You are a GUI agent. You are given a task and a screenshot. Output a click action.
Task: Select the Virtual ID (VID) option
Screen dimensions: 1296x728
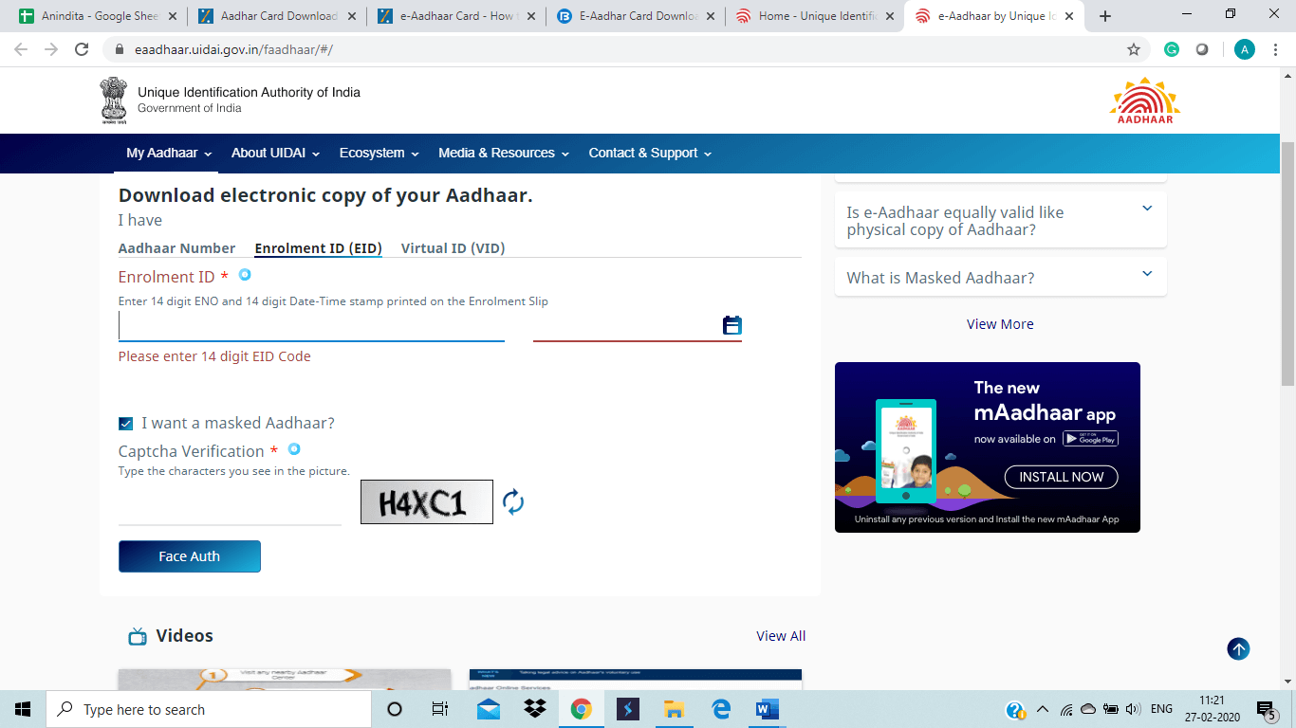point(453,248)
